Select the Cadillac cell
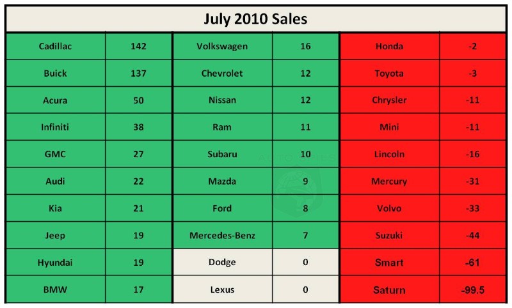Image resolution: width=512 pixels, height=308 pixels. click(x=56, y=46)
